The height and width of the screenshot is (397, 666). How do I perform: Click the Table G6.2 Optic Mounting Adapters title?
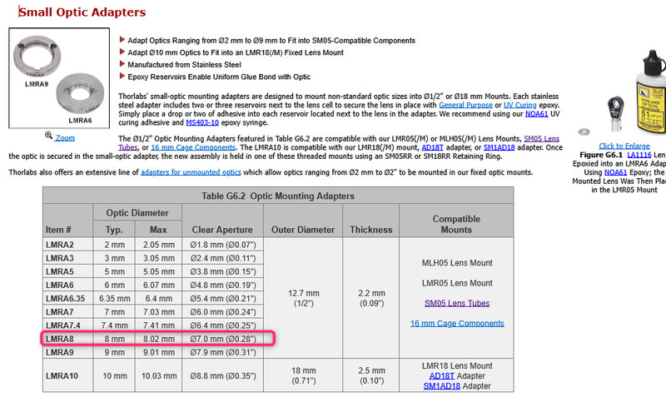278,196
